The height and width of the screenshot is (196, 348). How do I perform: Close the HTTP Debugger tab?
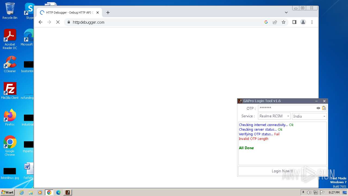click(x=98, y=13)
